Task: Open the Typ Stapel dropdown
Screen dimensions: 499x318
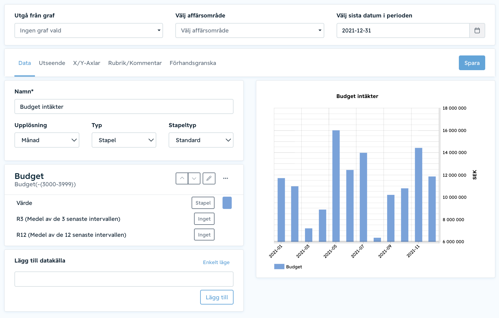Action: point(124,140)
